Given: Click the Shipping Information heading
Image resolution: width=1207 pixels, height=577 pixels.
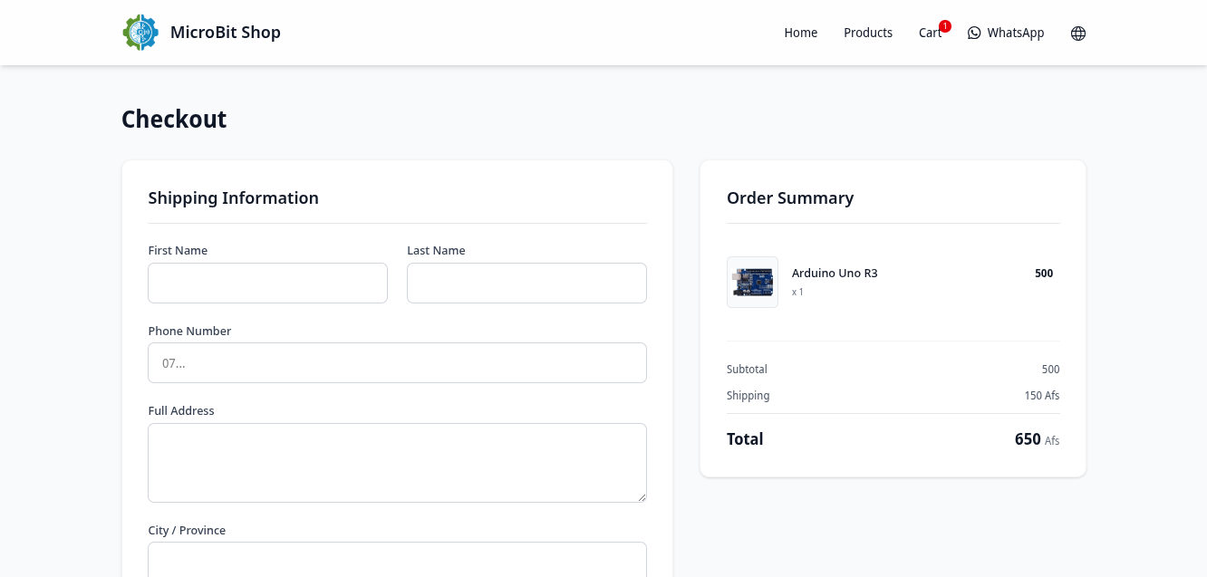Looking at the screenshot, I should (x=234, y=198).
